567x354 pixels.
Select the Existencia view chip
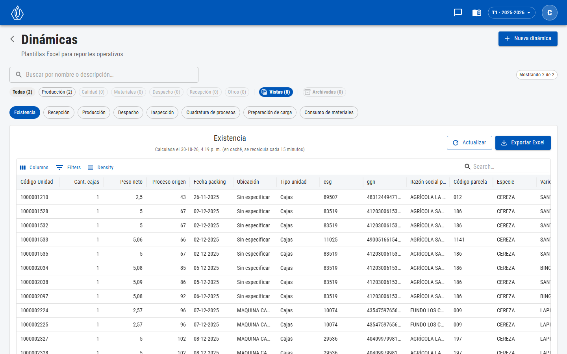coord(25,112)
